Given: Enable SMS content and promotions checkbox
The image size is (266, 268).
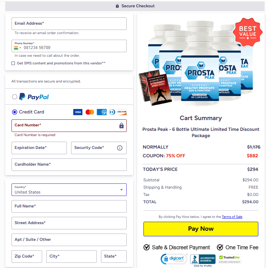Looking at the screenshot, I should pyautogui.click(x=13, y=63).
